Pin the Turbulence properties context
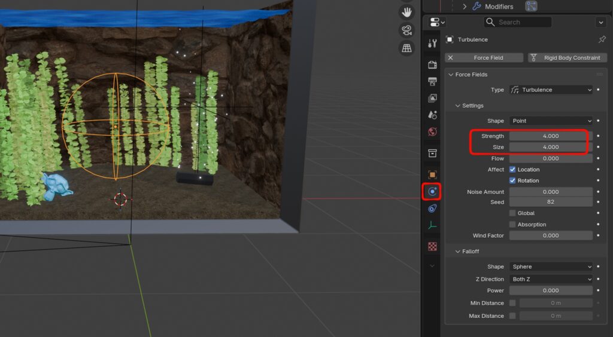 click(x=602, y=39)
